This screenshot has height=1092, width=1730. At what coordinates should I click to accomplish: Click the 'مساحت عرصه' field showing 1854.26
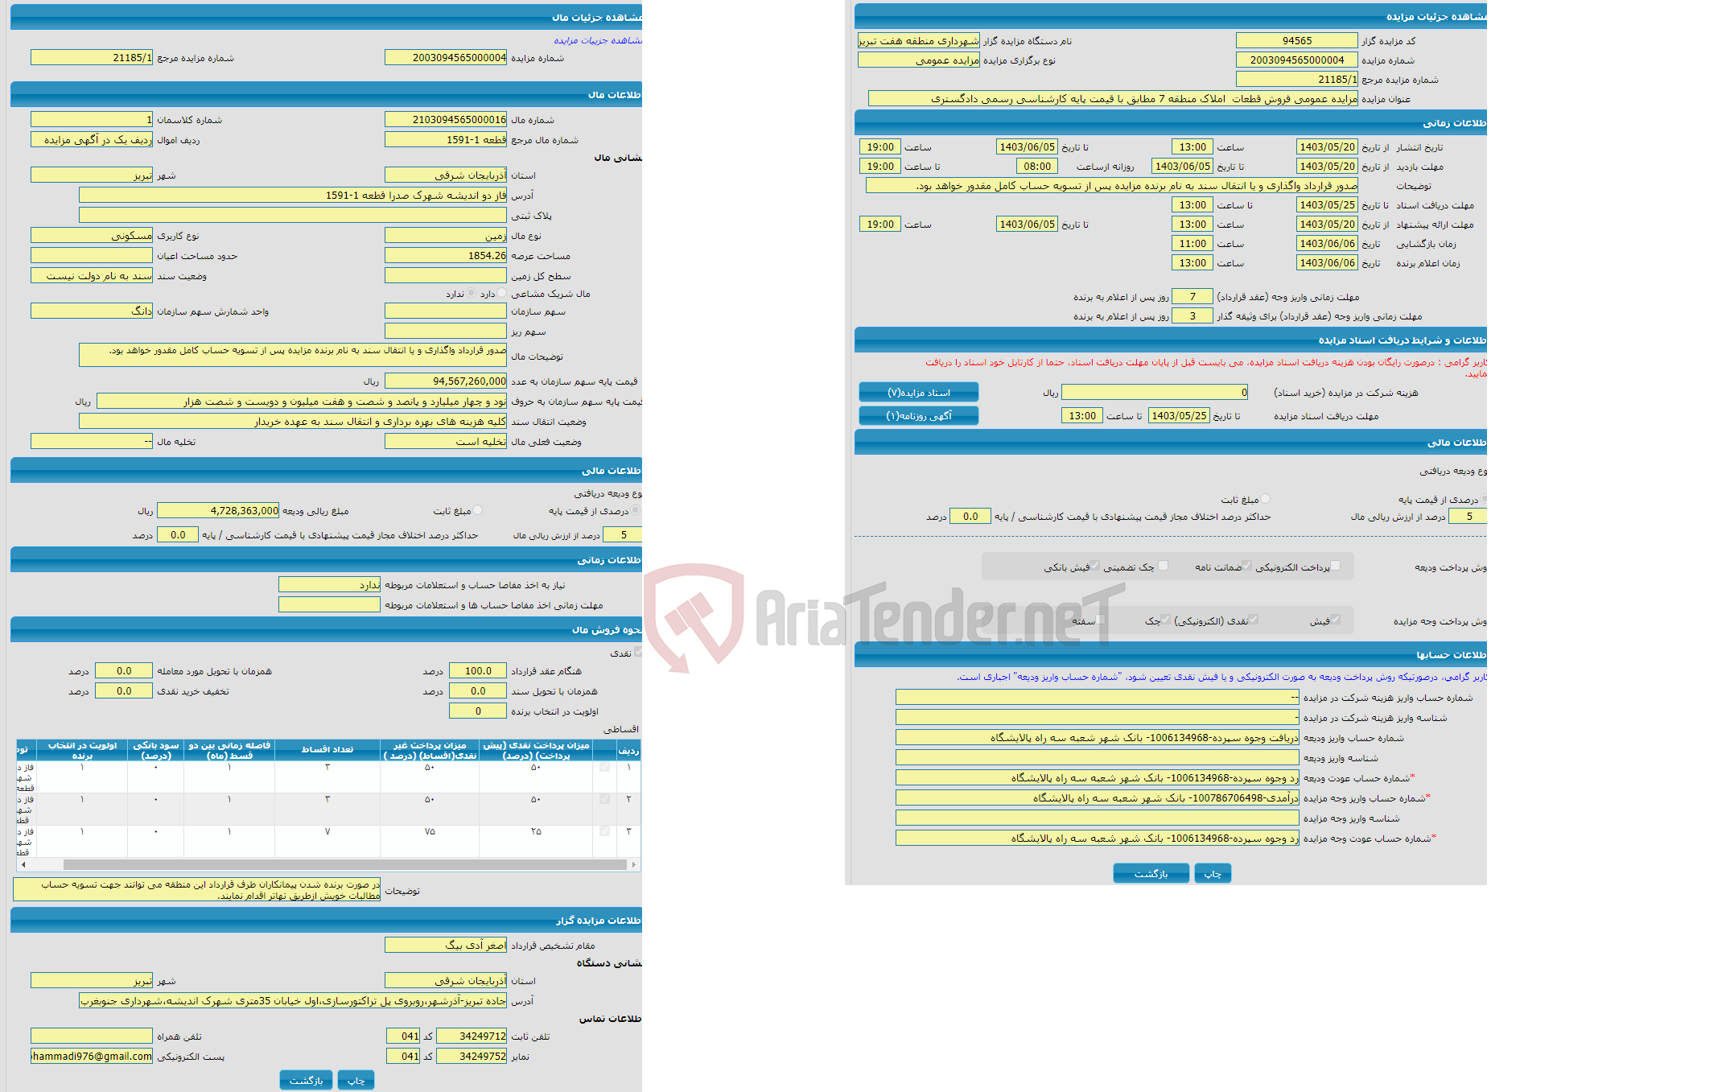coord(446,256)
